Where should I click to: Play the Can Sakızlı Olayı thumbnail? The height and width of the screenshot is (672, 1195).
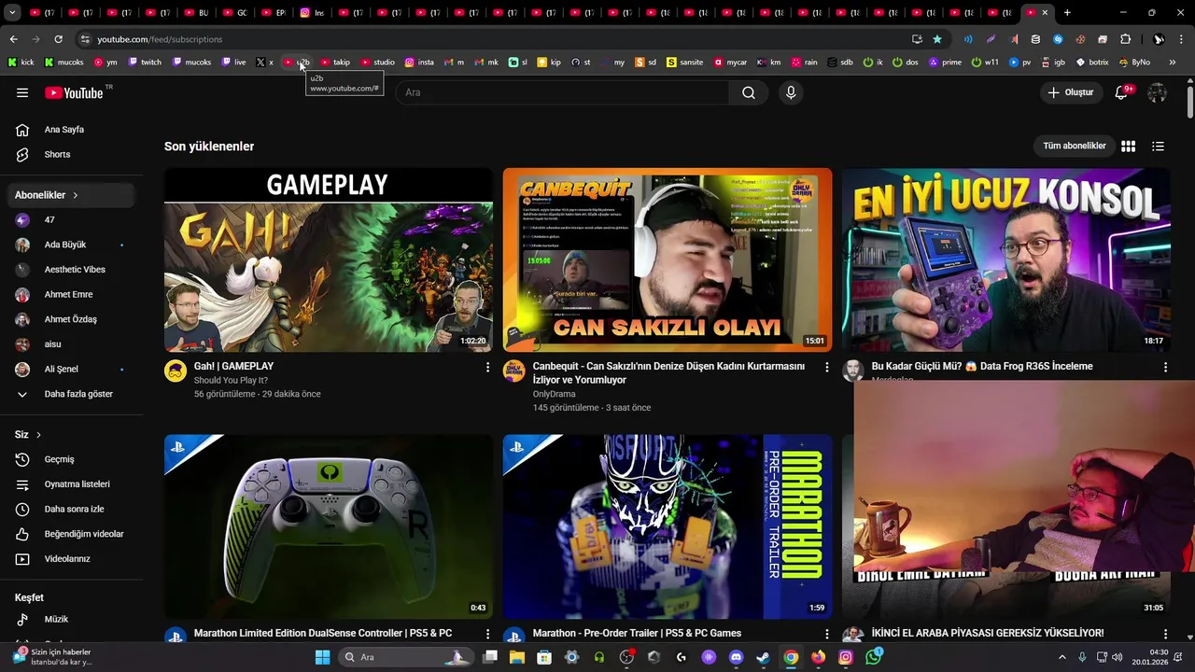(x=668, y=260)
